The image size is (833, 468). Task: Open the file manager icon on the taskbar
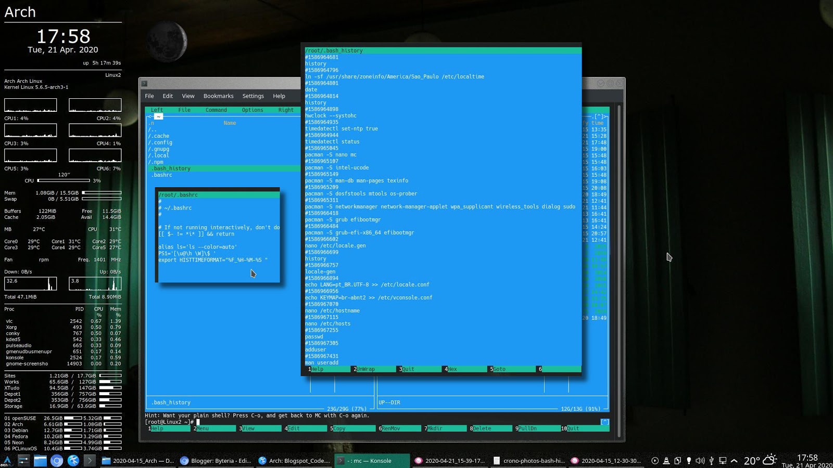pos(40,461)
